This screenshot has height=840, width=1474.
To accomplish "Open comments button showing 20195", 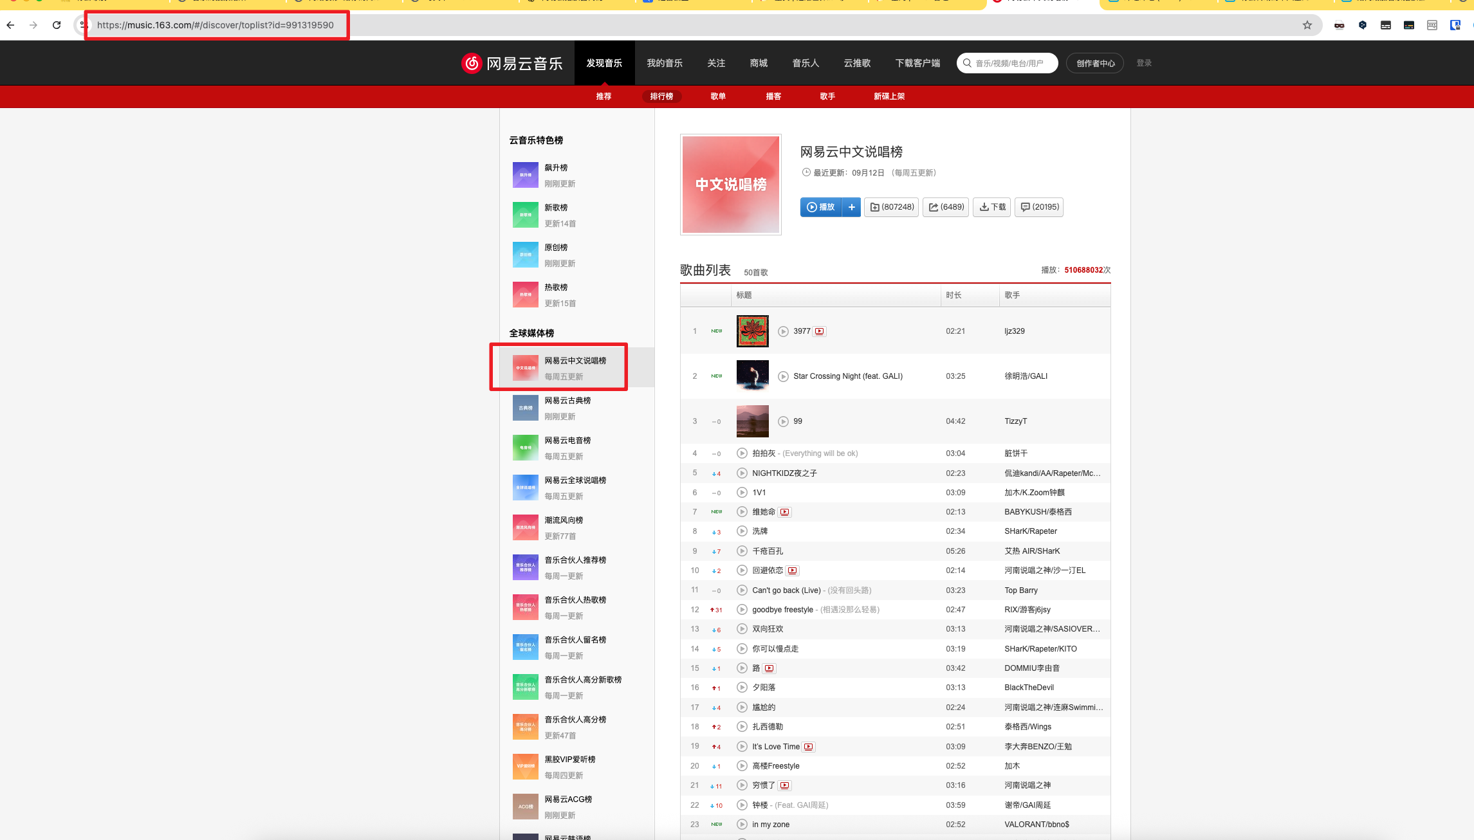I will click(1038, 207).
